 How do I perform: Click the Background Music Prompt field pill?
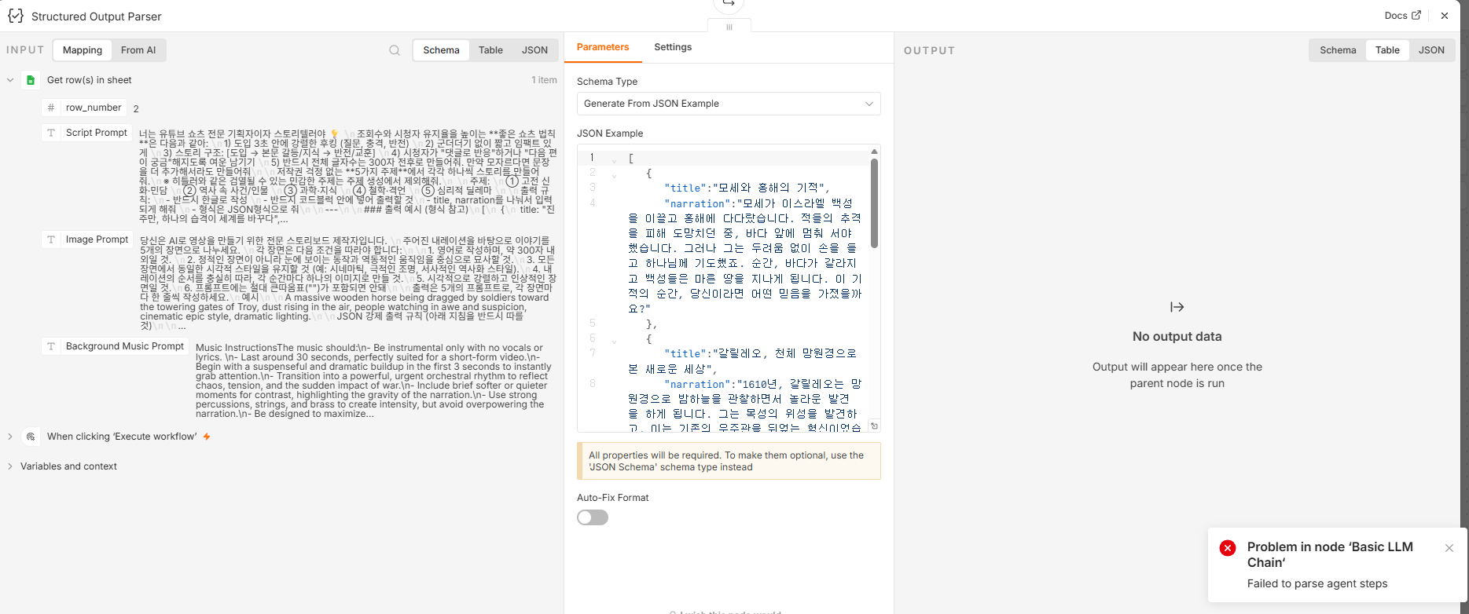coord(115,346)
